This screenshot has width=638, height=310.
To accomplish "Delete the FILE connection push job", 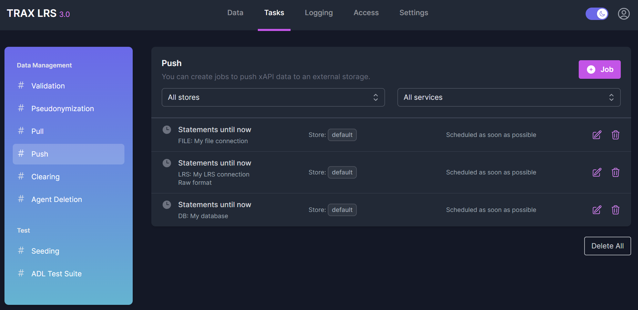I will [615, 135].
